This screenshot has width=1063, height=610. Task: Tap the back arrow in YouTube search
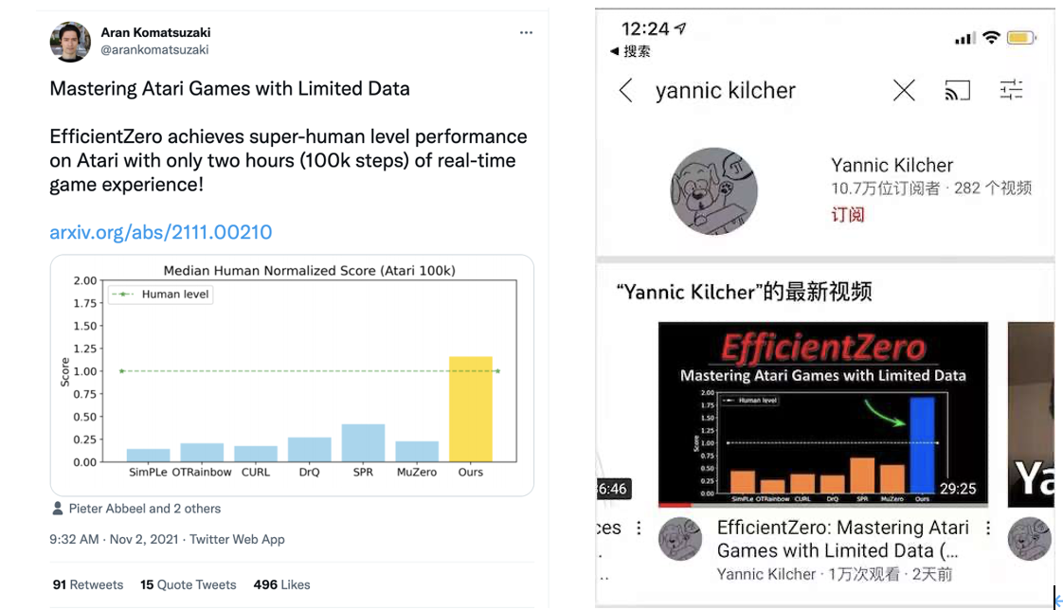click(625, 91)
